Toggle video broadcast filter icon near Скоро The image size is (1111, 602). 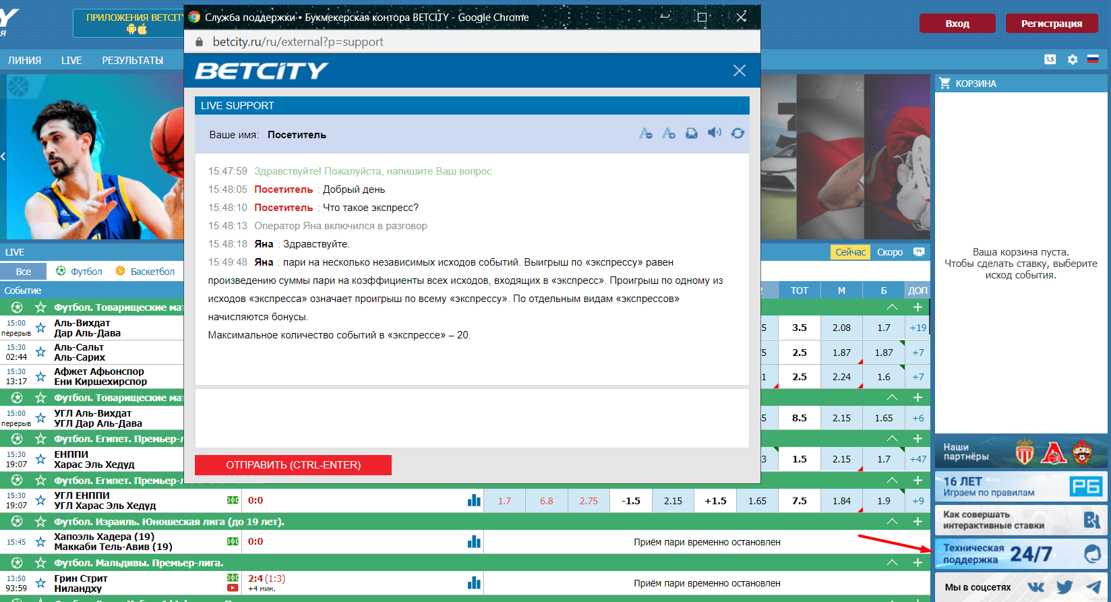point(919,251)
